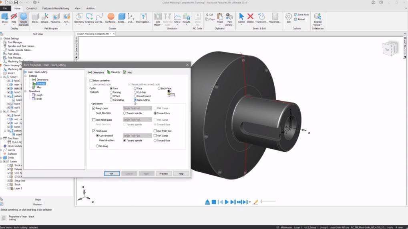Enable the Below centerline checkbox

91,80
